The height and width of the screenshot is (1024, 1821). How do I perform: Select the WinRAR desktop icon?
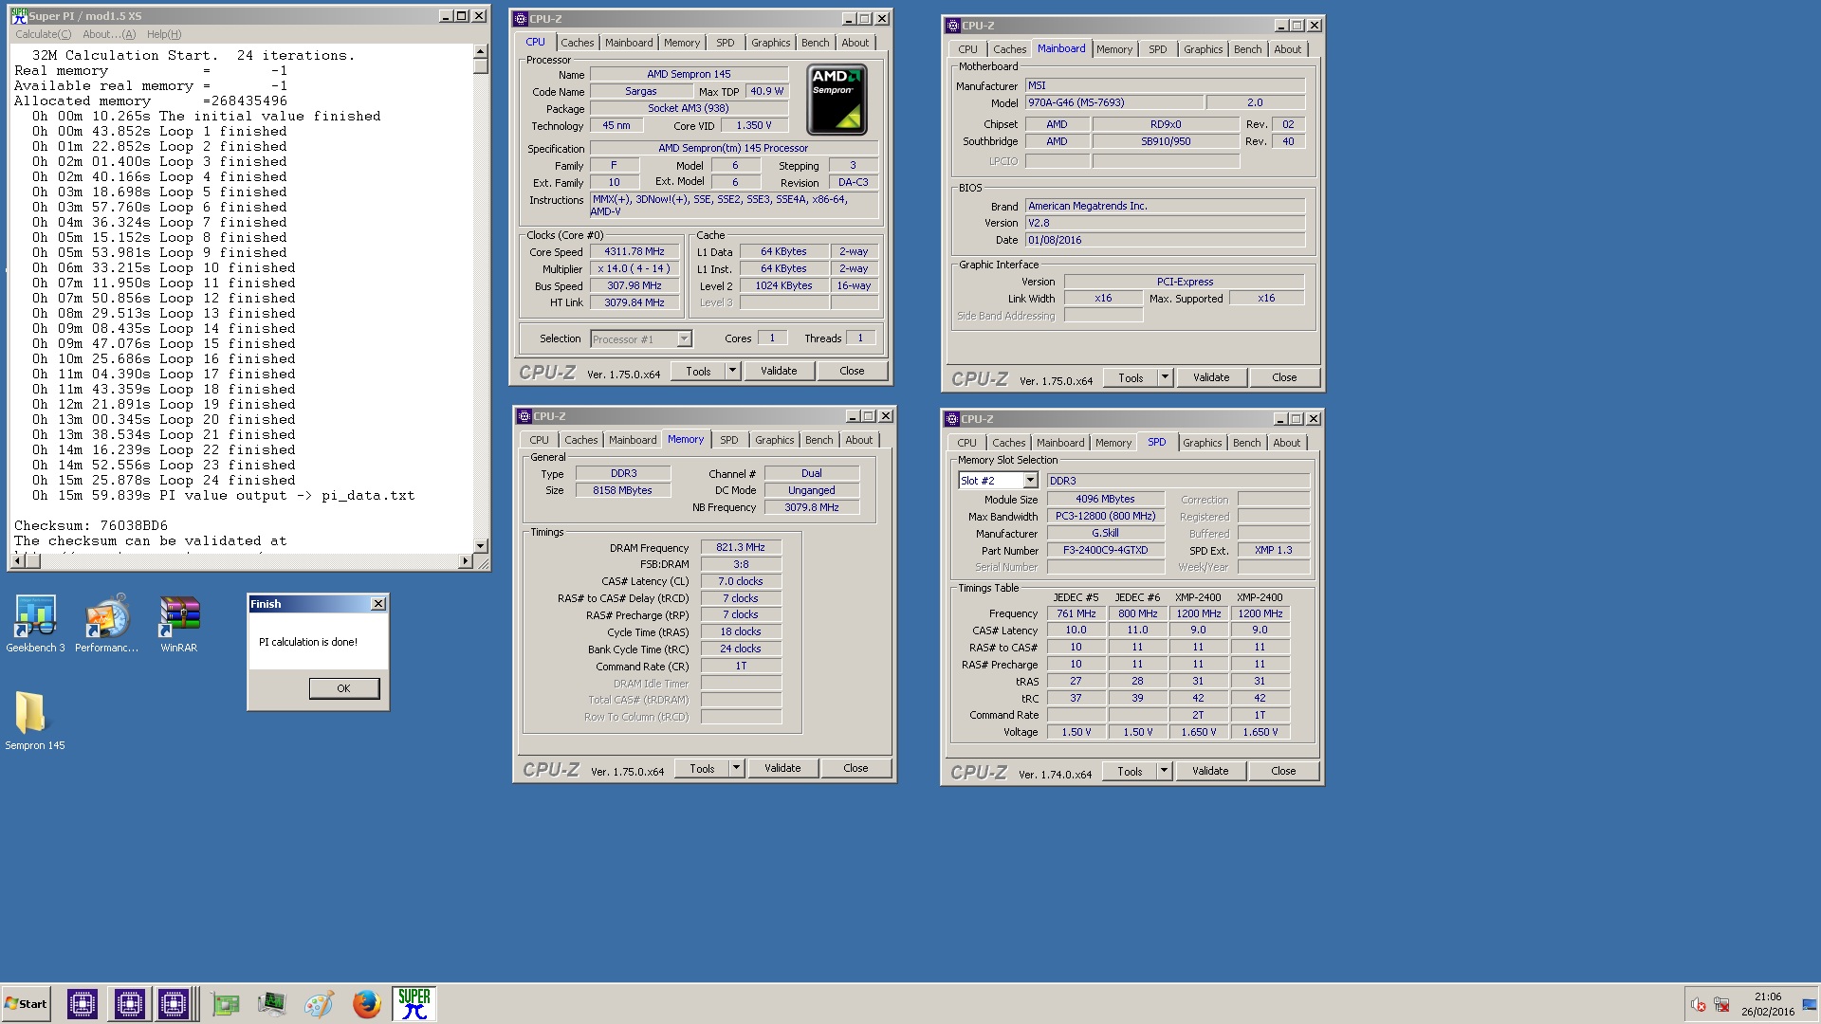(x=179, y=624)
